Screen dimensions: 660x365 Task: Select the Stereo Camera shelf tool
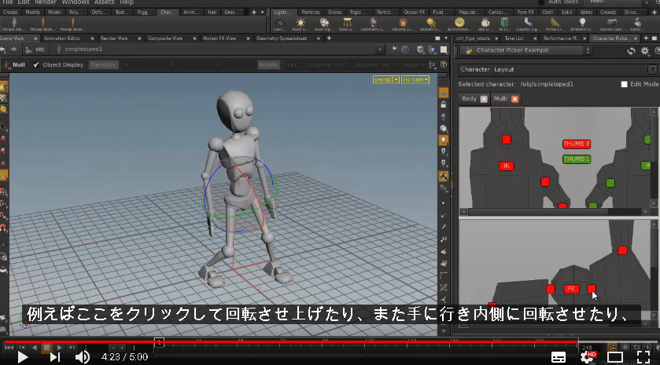coord(612,25)
